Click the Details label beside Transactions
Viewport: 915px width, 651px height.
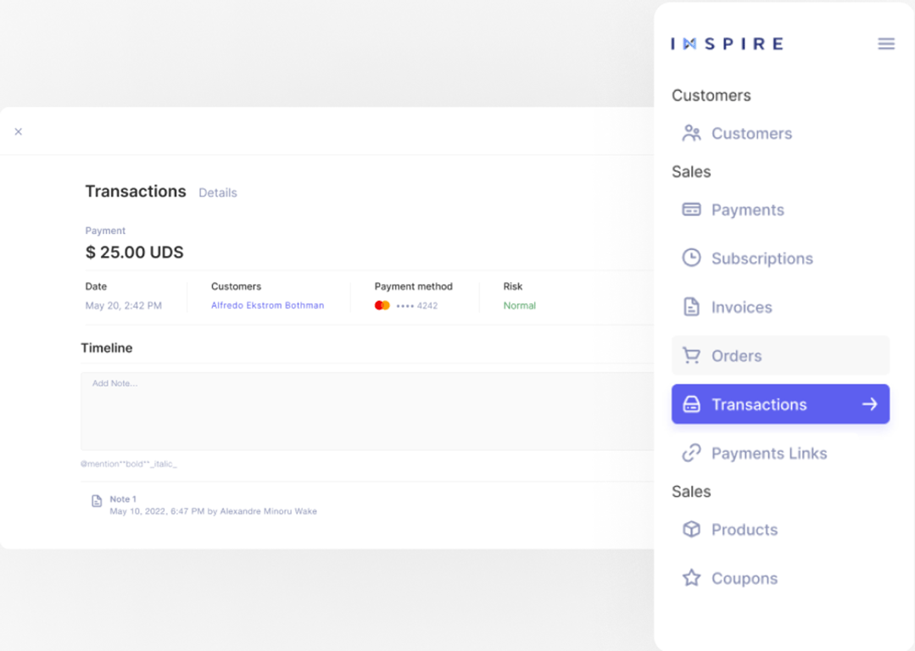(x=218, y=192)
